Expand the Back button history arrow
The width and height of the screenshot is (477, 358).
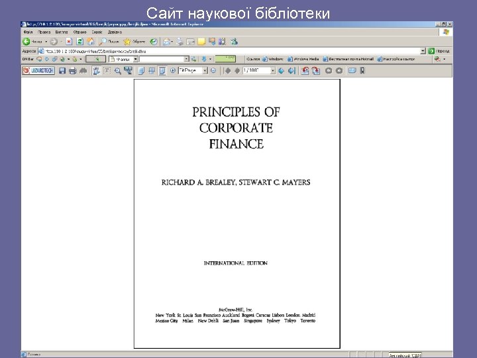point(46,42)
